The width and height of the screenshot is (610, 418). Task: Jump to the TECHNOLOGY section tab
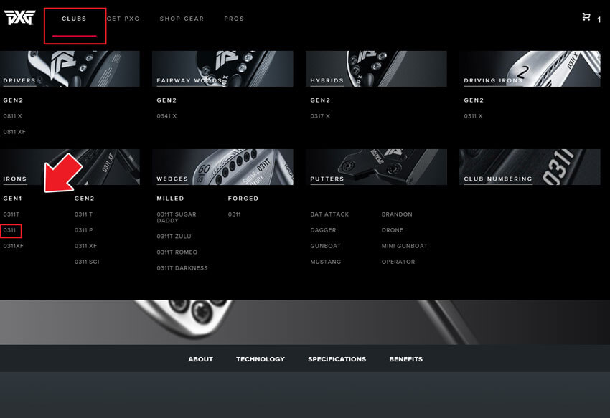pos(261,359)
